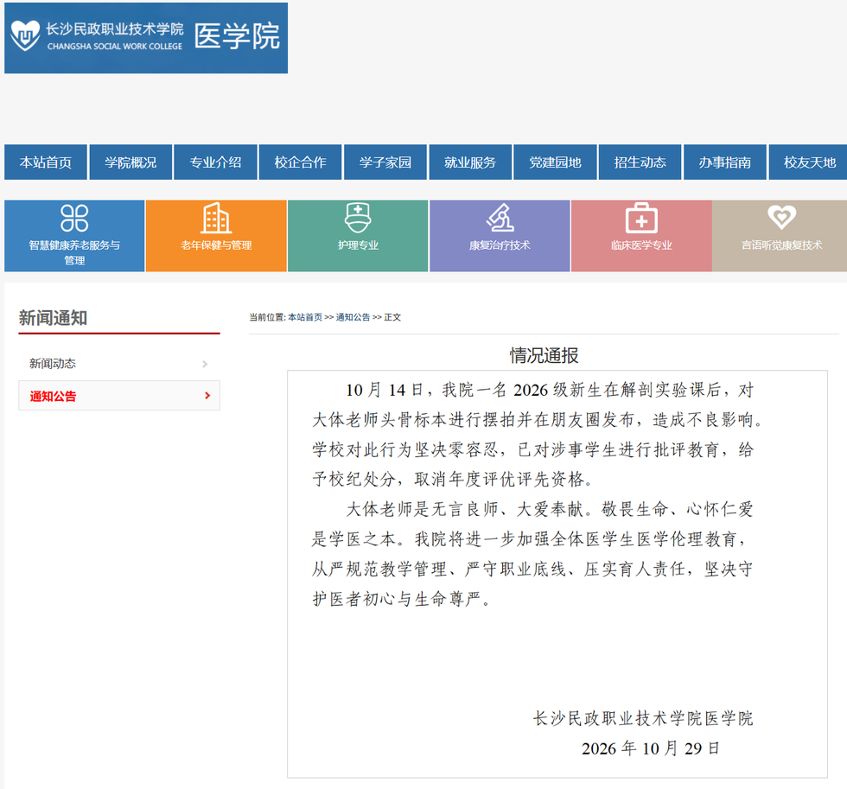The width and height of the screenshot is (847, 789).
Task: Click the heart-shaped college logo icon
Action: (x=25, y=35)
